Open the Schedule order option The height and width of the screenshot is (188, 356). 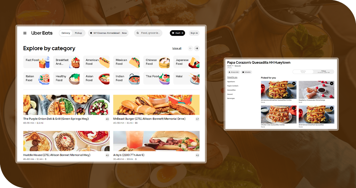point(246,72)
